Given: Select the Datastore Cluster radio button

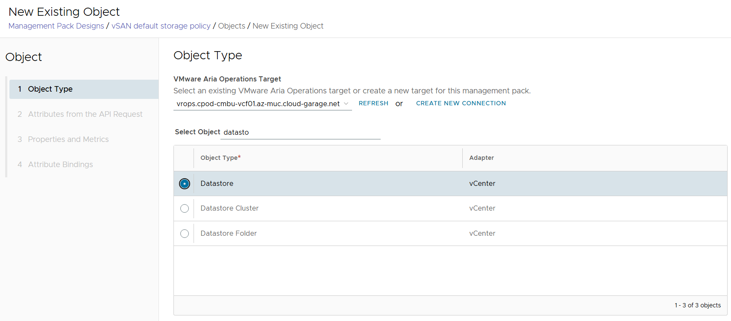Looking at the screenshot, I should click(184, 208).
